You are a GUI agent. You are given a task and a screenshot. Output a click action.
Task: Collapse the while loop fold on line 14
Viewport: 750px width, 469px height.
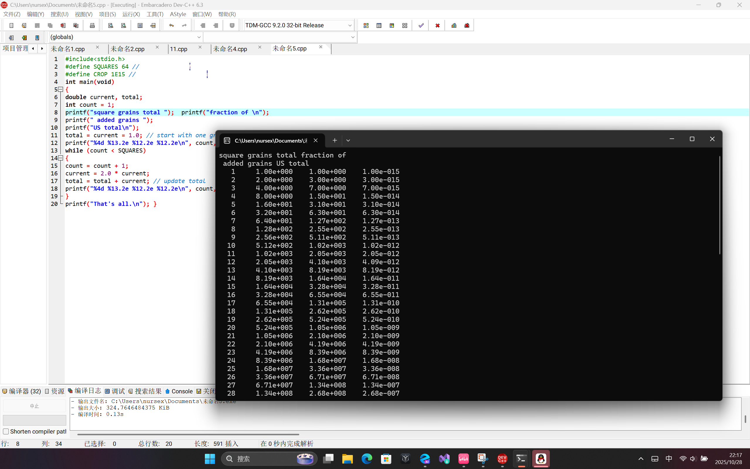61,158
